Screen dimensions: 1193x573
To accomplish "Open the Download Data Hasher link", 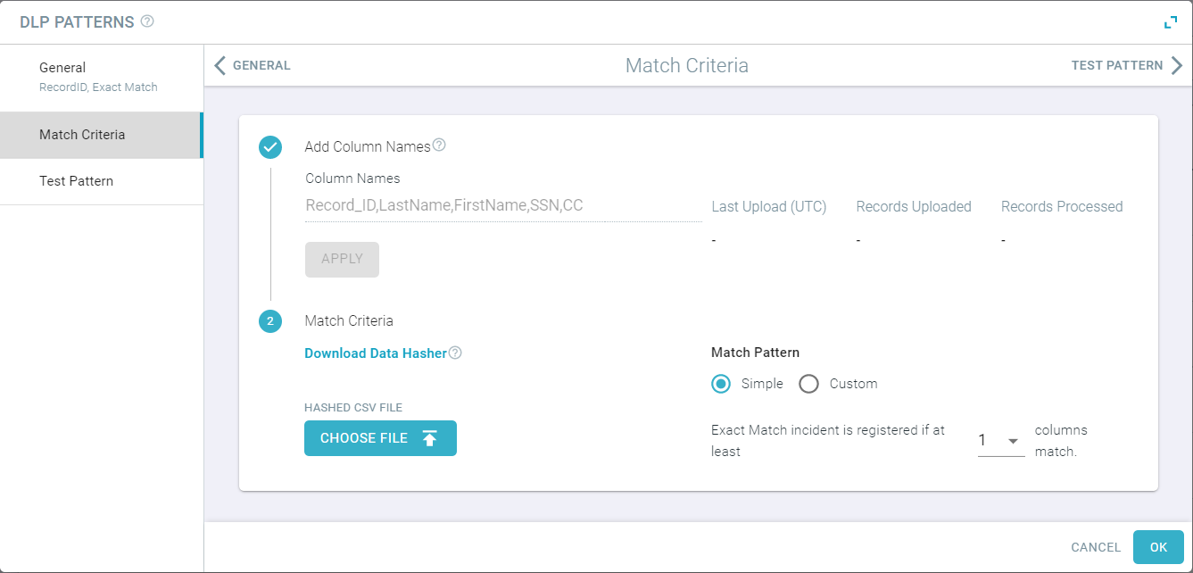I will (x=375, y=353).
